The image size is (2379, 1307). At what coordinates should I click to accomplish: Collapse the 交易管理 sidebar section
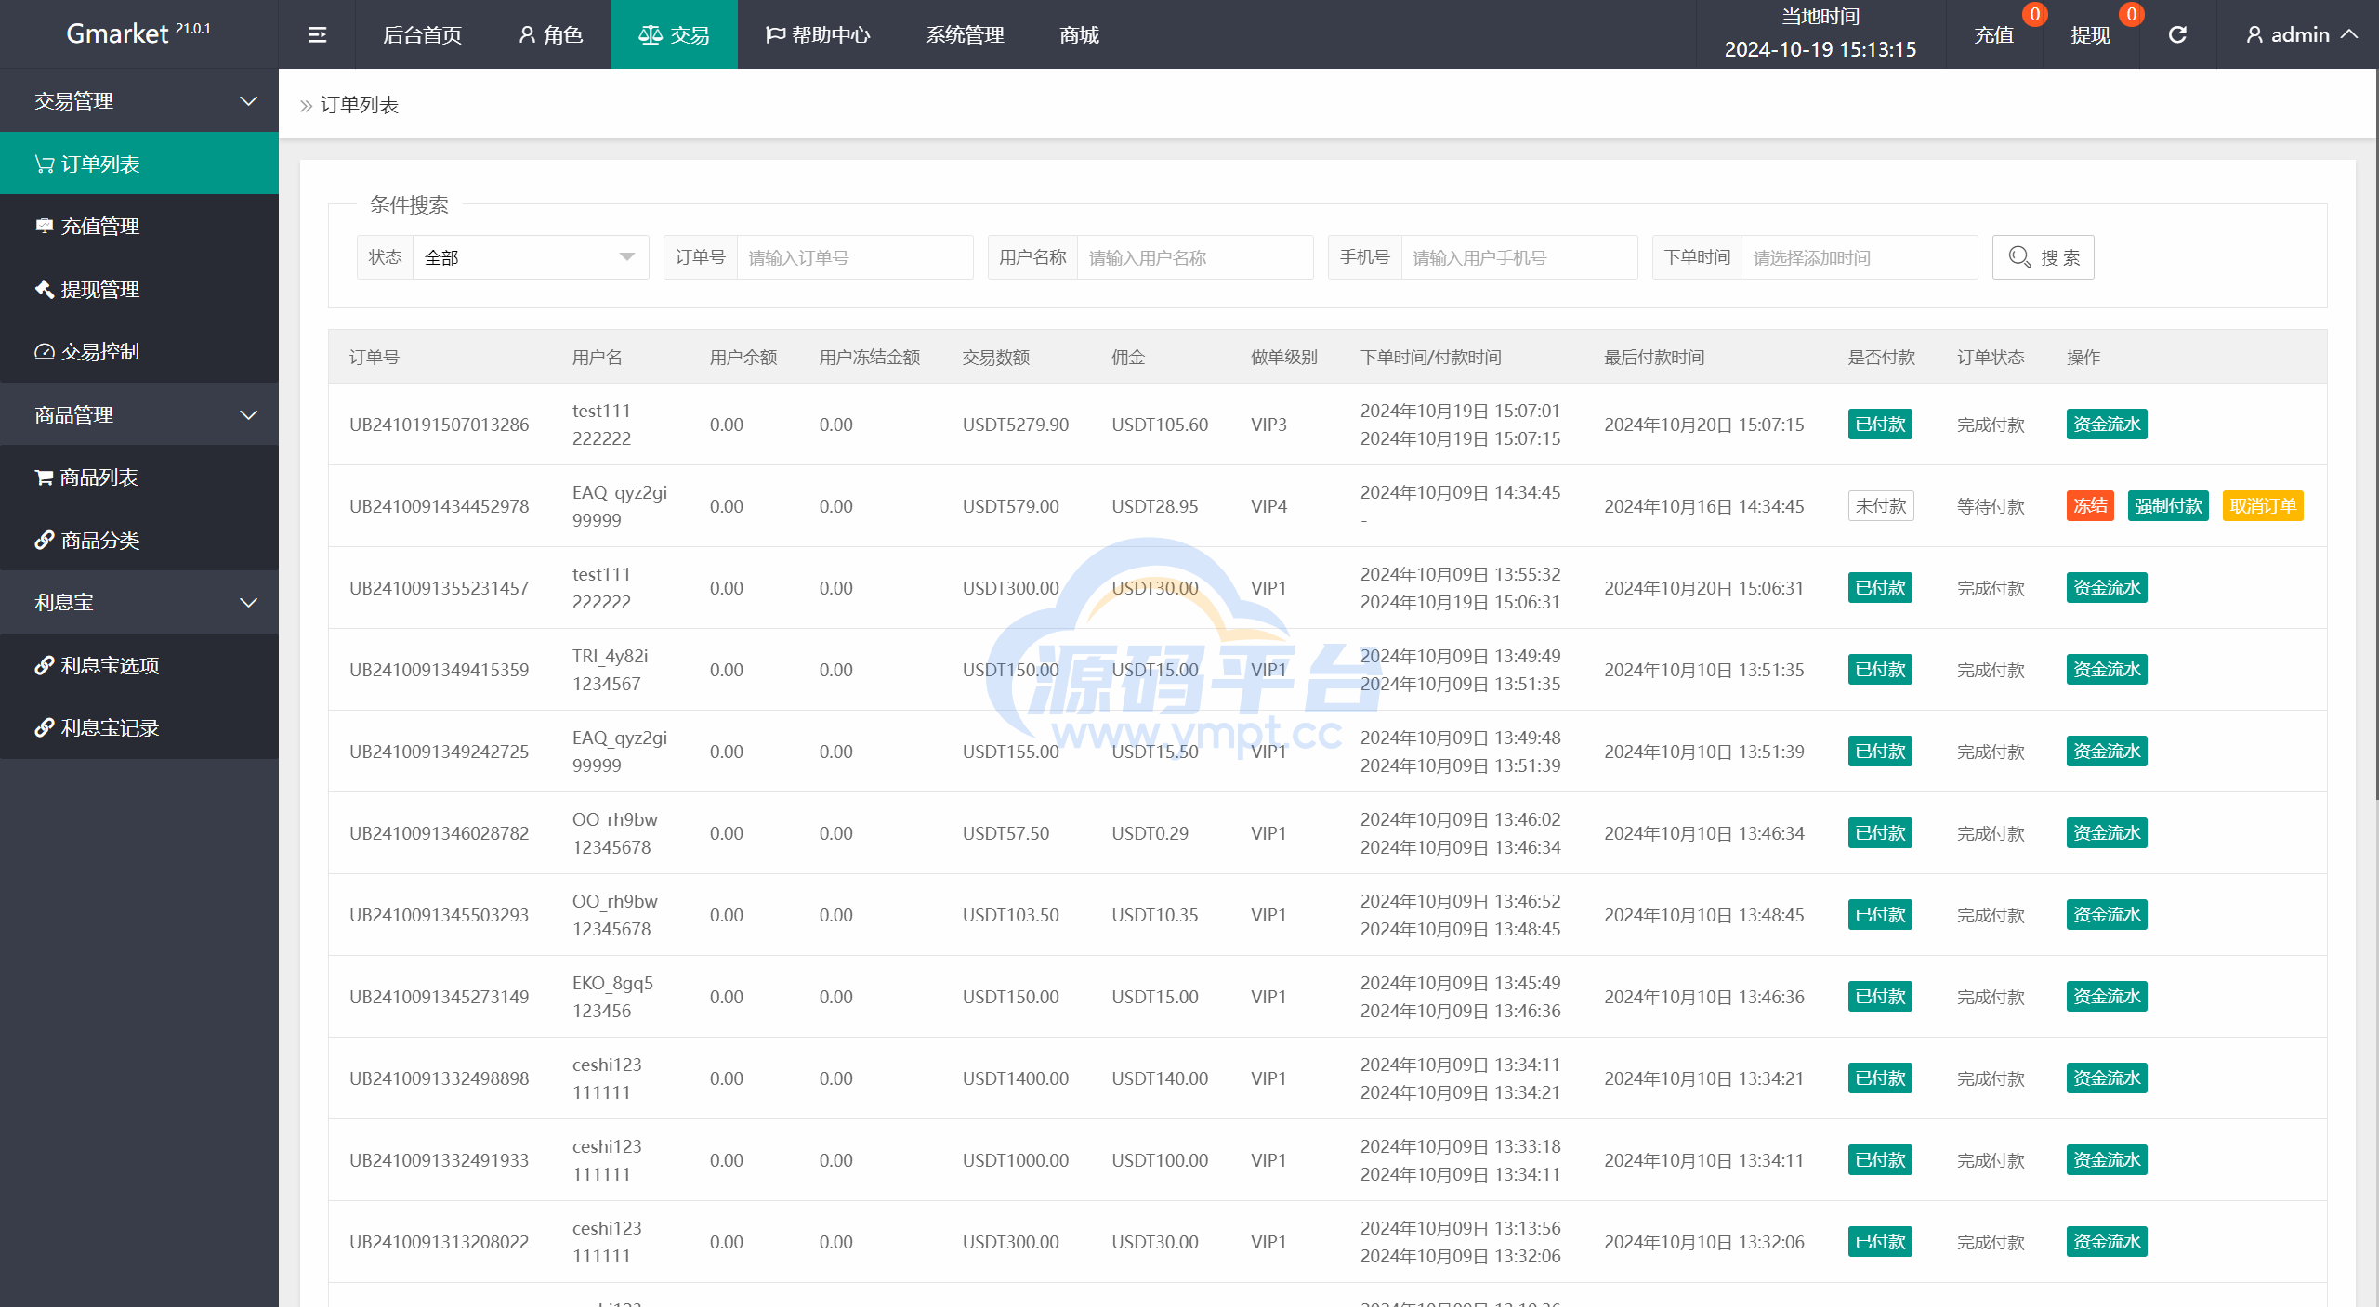(x=248, y=100)
